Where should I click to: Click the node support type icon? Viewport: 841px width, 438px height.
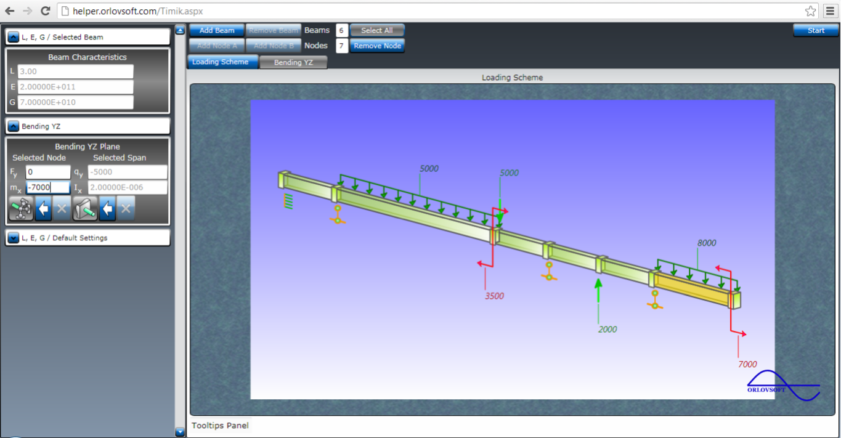pos(22,209)
